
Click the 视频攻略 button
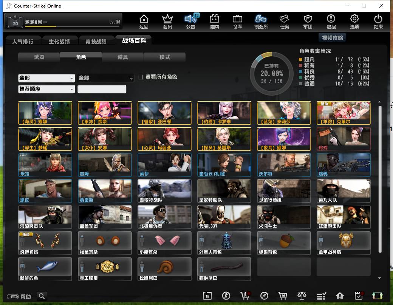(332, 38)
